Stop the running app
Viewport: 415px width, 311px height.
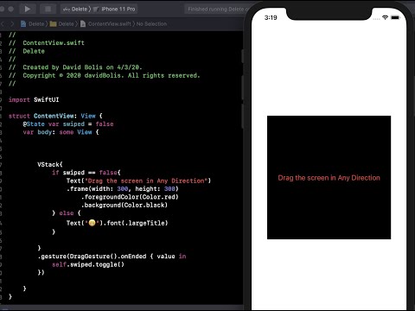click(x=48, y=10)
